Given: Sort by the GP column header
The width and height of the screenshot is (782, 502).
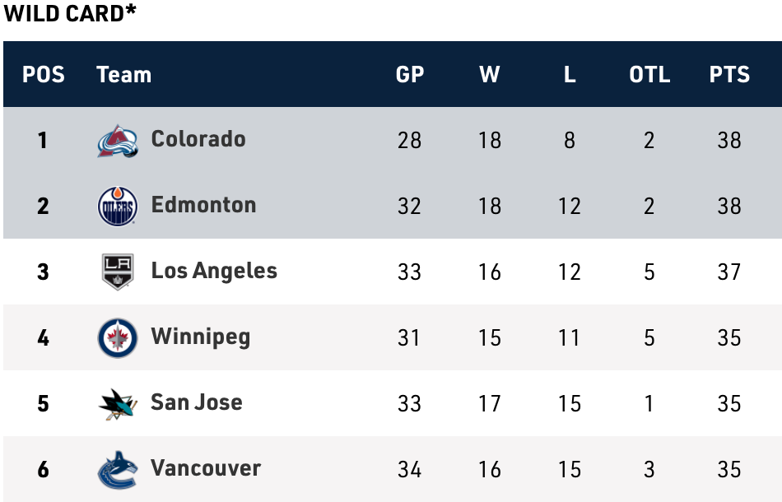Looking at the screenshot, I should tap(410, 75).
